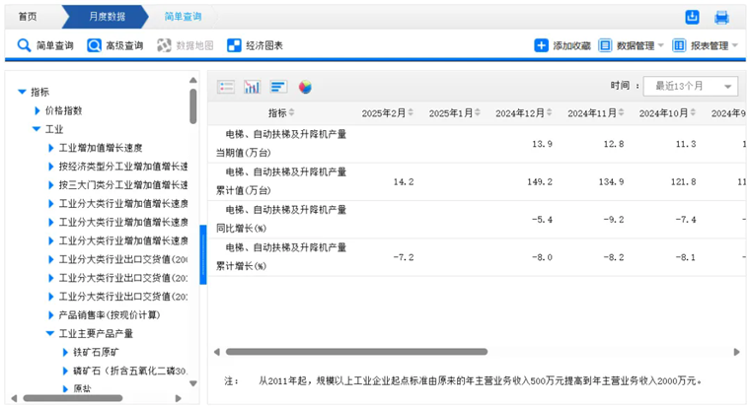
Task: Sort the 2024年10月 column
Action: point(693,112)
